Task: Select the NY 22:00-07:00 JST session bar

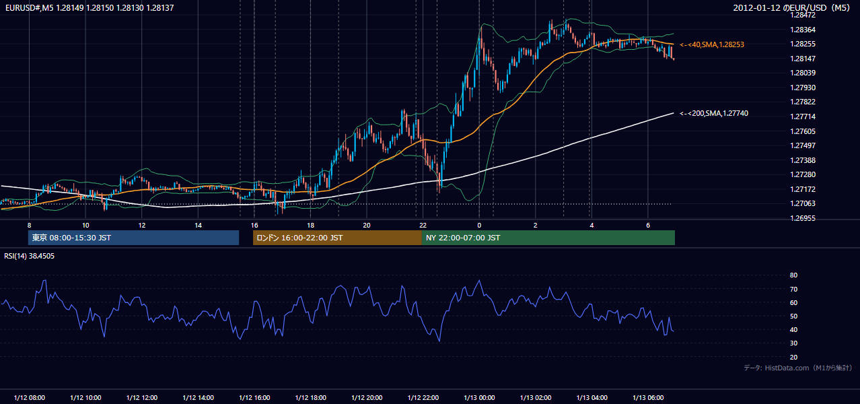Action: 548,238
